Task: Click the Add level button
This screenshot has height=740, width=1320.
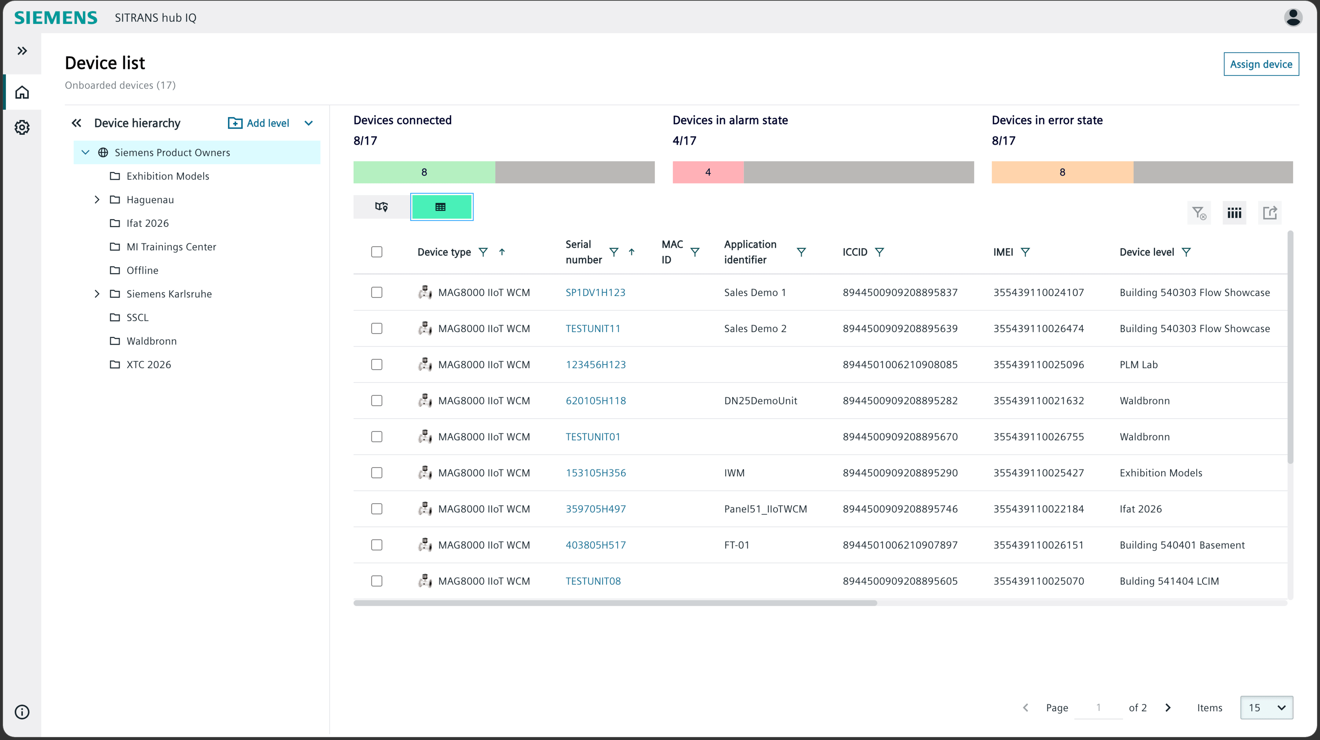Action: [x=259, y=123]
